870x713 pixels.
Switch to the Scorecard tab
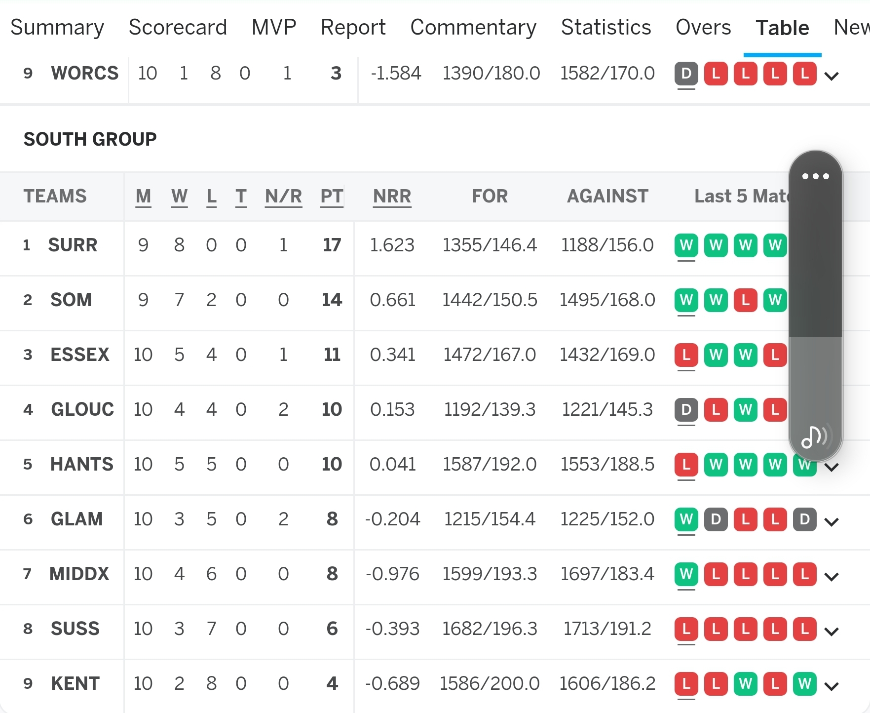pyautogui.click(x=178, y=27)
